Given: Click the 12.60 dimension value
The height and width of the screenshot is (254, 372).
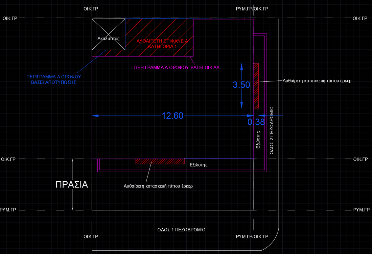Looking at the screenshot, I should (x=172, y=116).
